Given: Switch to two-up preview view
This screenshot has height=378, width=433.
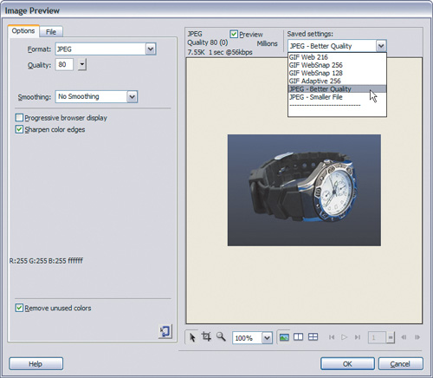Looking at the screenshot, I should (298, 337).
